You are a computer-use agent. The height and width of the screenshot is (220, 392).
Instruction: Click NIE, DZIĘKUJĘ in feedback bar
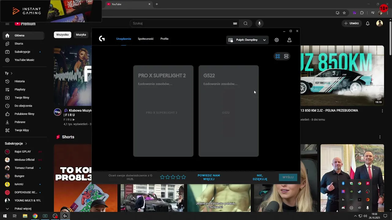coord(260,177)
